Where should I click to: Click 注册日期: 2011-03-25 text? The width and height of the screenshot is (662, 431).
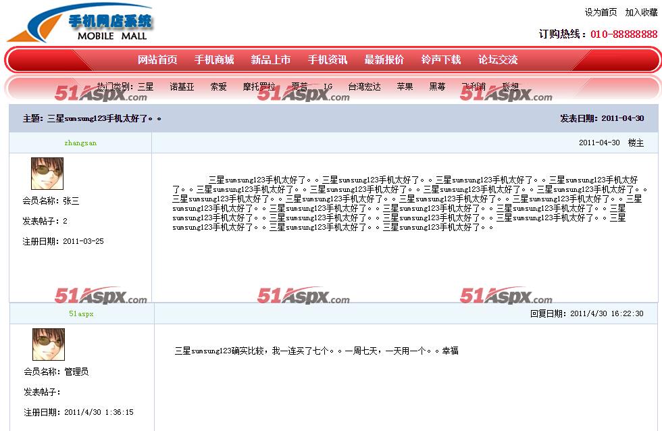(63, 241)
